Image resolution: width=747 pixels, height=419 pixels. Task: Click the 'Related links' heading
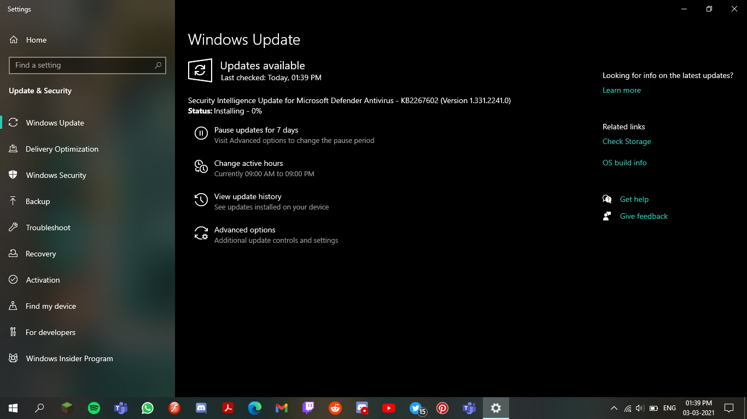tap(623, 127)
